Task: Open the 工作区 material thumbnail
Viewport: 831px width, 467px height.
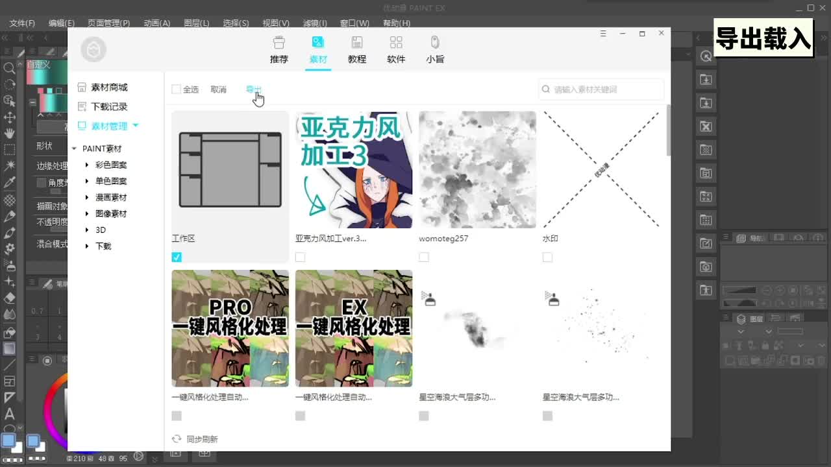Action: tap(230, 170)
